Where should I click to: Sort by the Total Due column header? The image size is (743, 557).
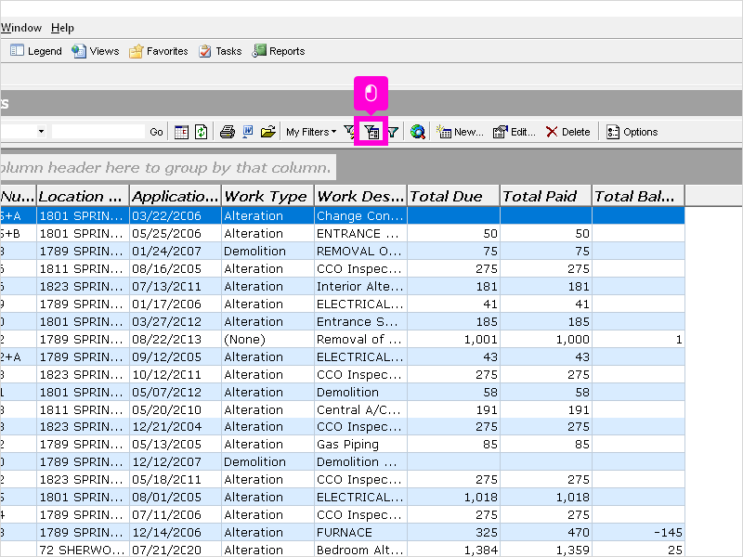[x=453, y=196]
